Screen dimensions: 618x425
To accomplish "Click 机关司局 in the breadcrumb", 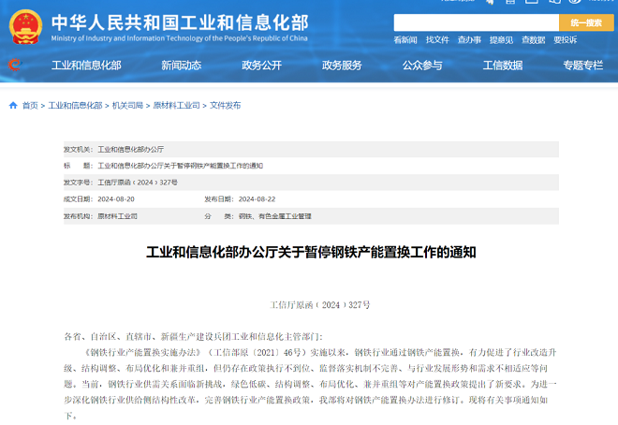I will coord(127,106).
